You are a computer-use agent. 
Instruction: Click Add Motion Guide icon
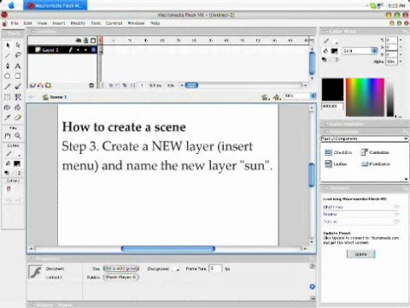point(40,86)
